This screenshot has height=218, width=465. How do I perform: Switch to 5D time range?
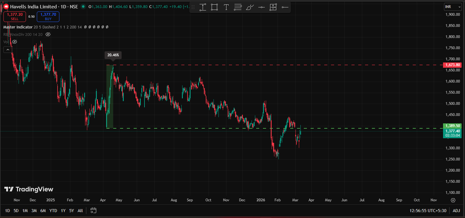coord(16,210)
